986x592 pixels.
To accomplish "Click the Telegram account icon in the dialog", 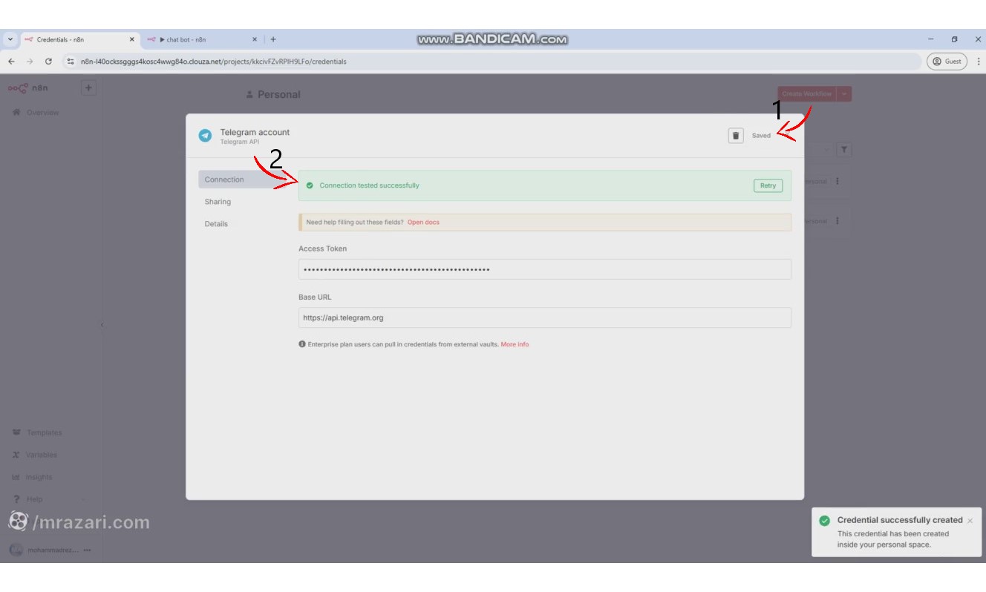I will 206,135.
